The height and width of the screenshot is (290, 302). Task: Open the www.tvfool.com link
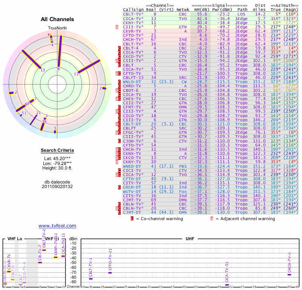click(57, 226)
